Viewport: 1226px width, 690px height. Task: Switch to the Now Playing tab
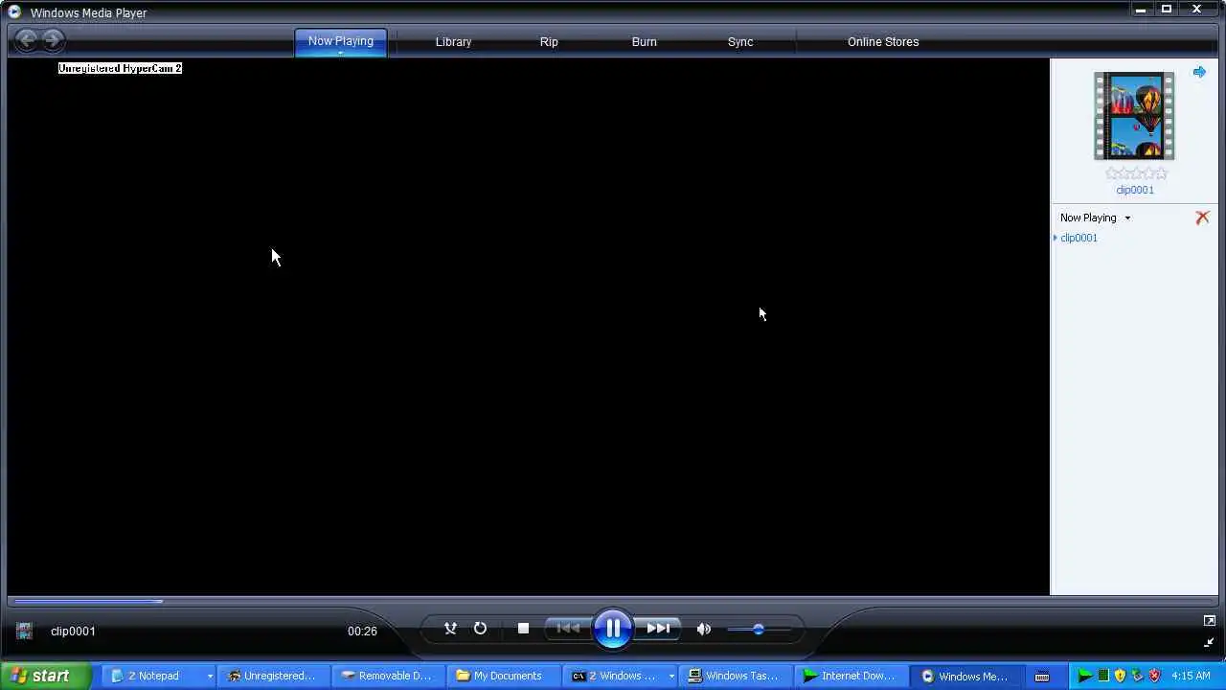[x=341, y=41]
